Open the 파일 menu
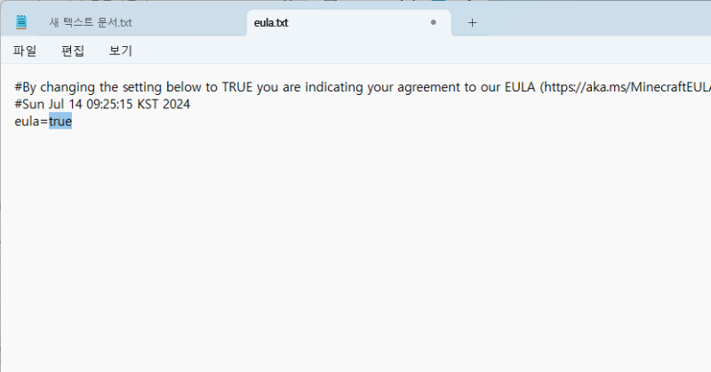Image resolution: width=711 pixels, height=372 pixels. 25,51
